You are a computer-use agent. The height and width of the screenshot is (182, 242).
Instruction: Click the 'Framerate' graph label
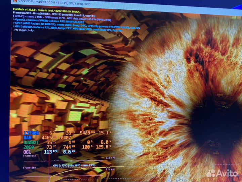pyautogui.click(x=30, y=156)
